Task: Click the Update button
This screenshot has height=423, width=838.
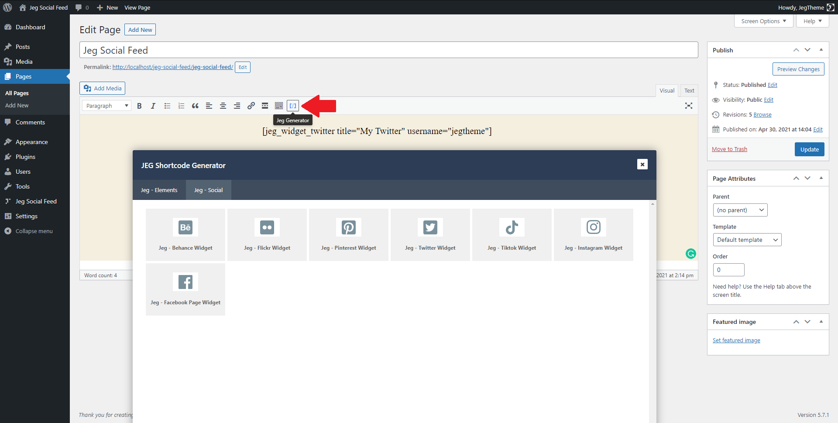Action: click(809, 149)
